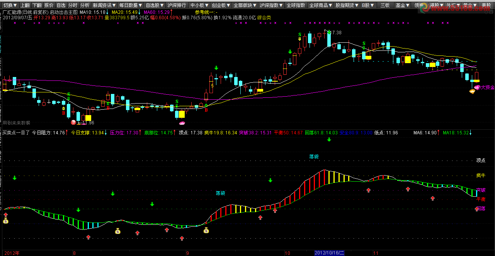Expand the 自选股 dropdown
Viewport: 495px width, 256px height.
tap(155, 5)
